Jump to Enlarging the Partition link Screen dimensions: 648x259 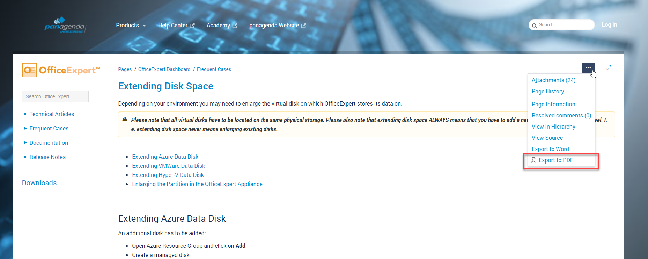point(197,184)
